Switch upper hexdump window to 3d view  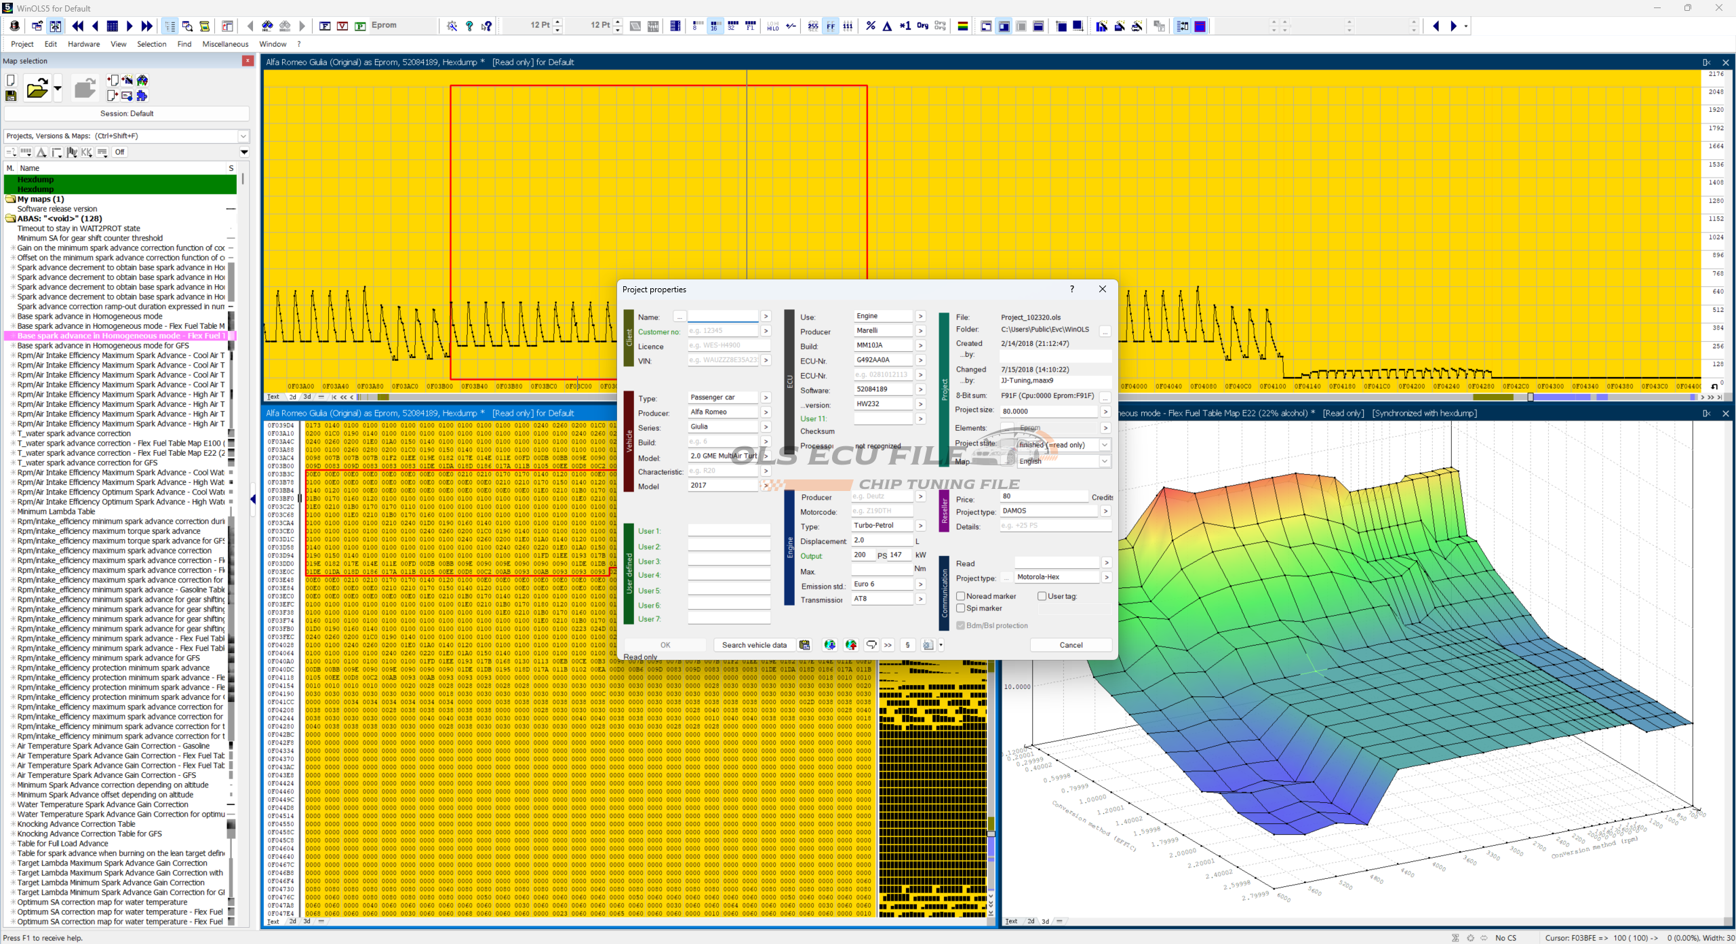(307, 397)
